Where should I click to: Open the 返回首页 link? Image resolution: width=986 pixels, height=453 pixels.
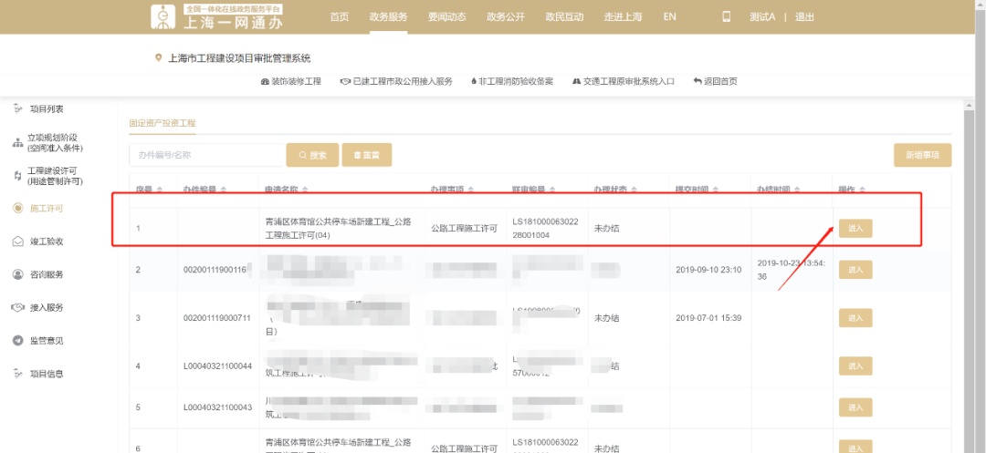pos(716,81)
